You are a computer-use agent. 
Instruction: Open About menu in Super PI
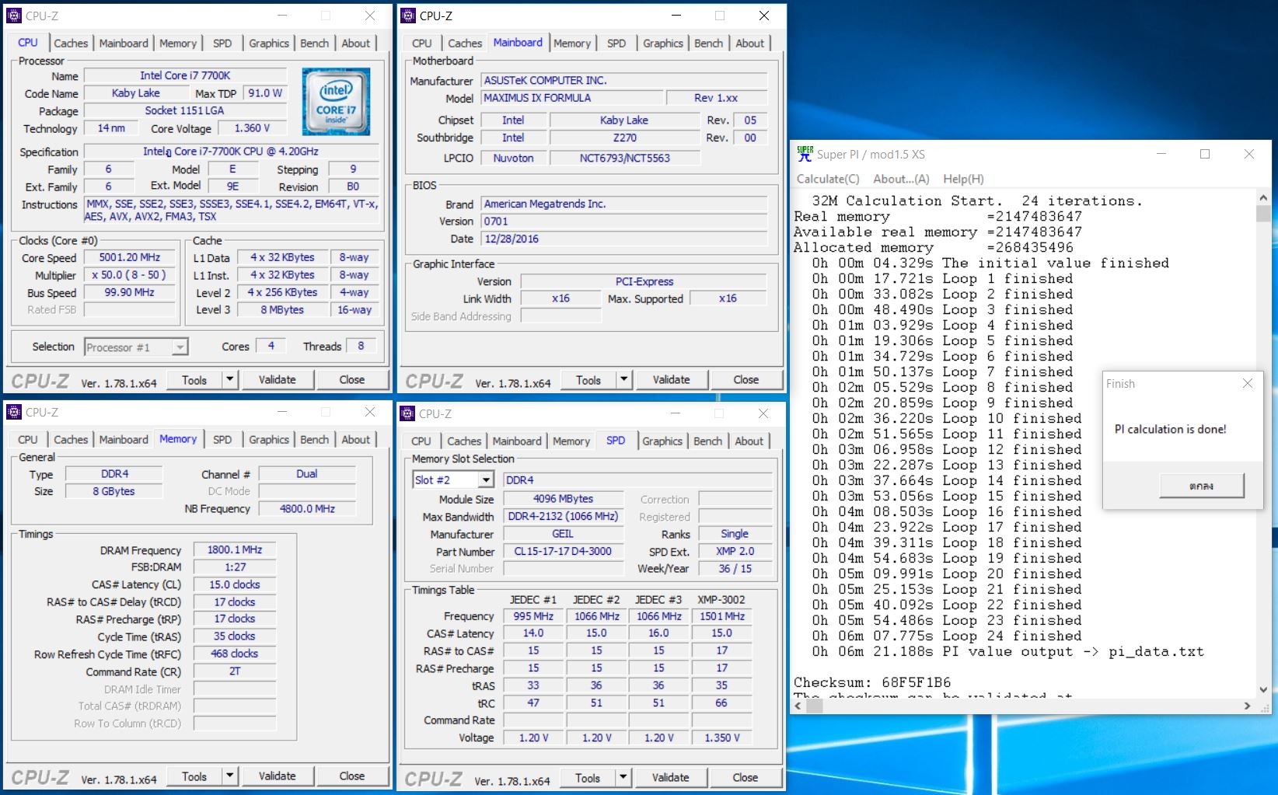coord(901,179)
